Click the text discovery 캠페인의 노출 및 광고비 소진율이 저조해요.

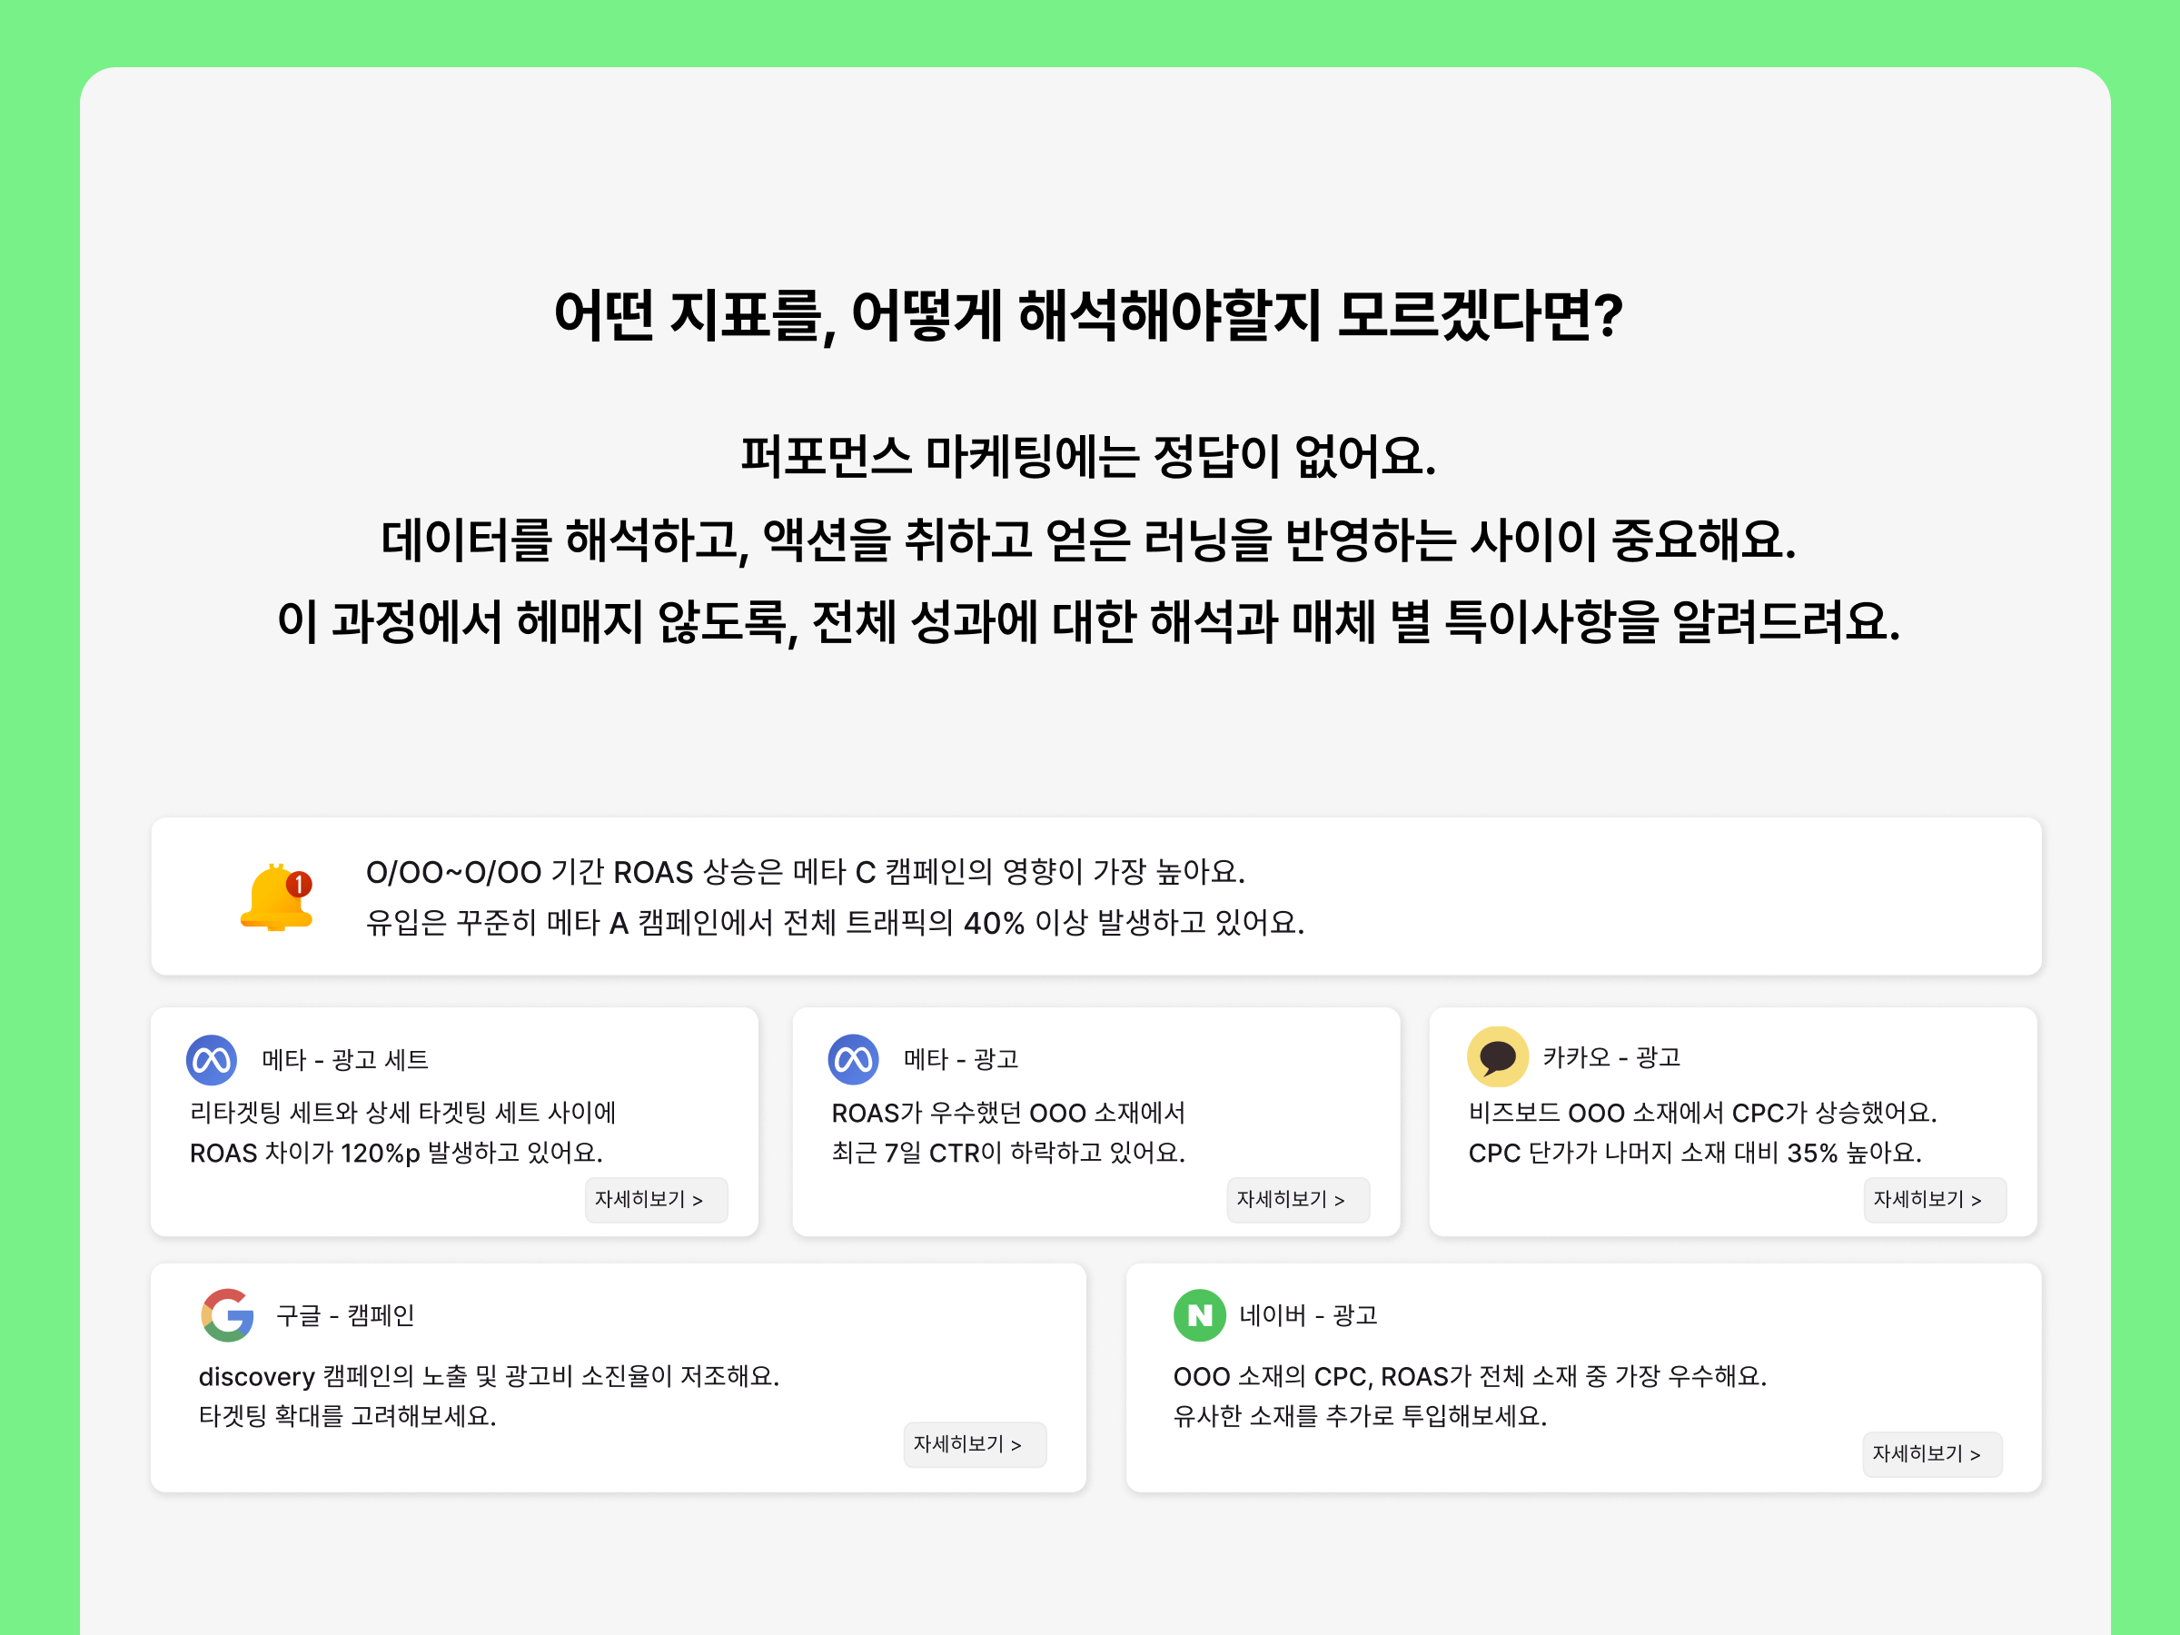point(489,1377)
